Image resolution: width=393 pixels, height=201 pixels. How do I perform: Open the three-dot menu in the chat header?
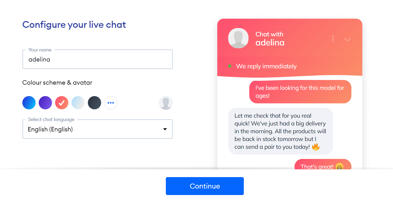point(333,39)
